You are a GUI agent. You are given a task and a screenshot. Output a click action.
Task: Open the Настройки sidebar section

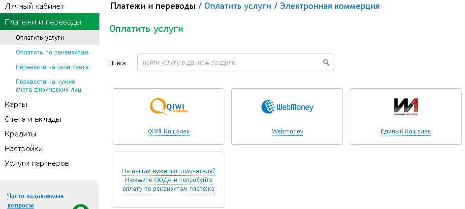tap(24, 148)
